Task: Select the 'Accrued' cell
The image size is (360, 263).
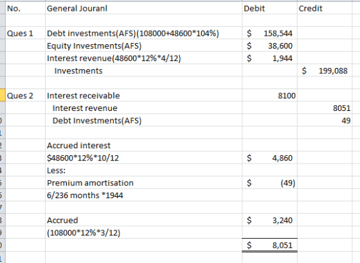Action: tap(143, 220)
